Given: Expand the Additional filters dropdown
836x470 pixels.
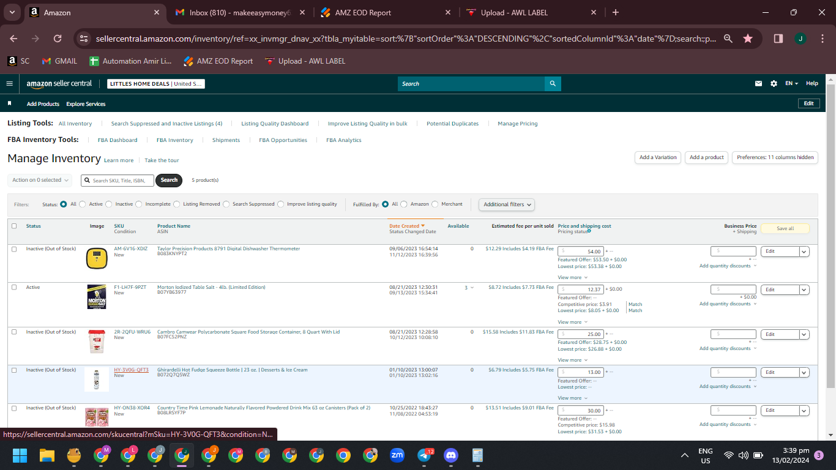Looking at the screenshot, I should [x=507, y=204].
